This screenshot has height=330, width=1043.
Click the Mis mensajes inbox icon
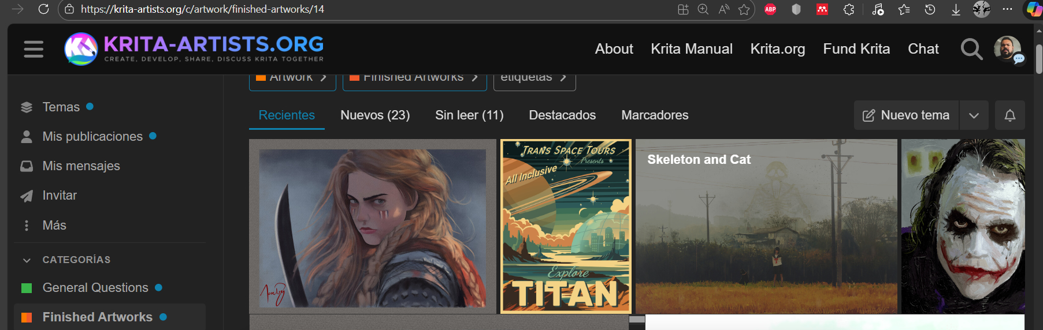(27, 166)
